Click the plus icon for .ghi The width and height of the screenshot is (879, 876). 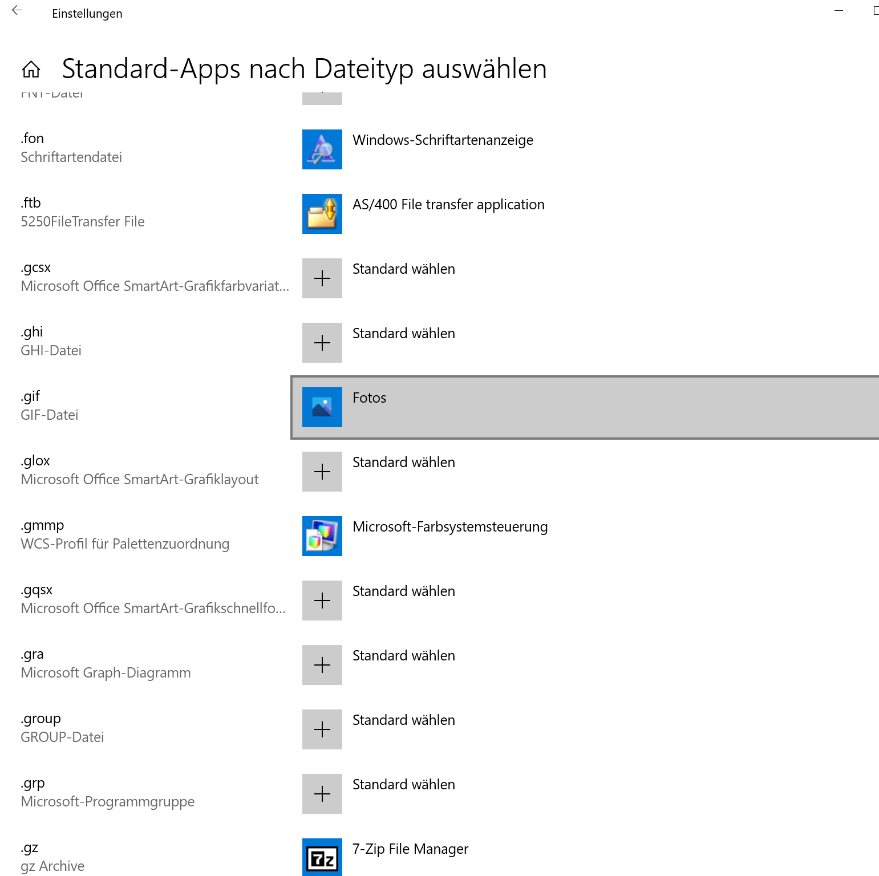coord(322,343)
